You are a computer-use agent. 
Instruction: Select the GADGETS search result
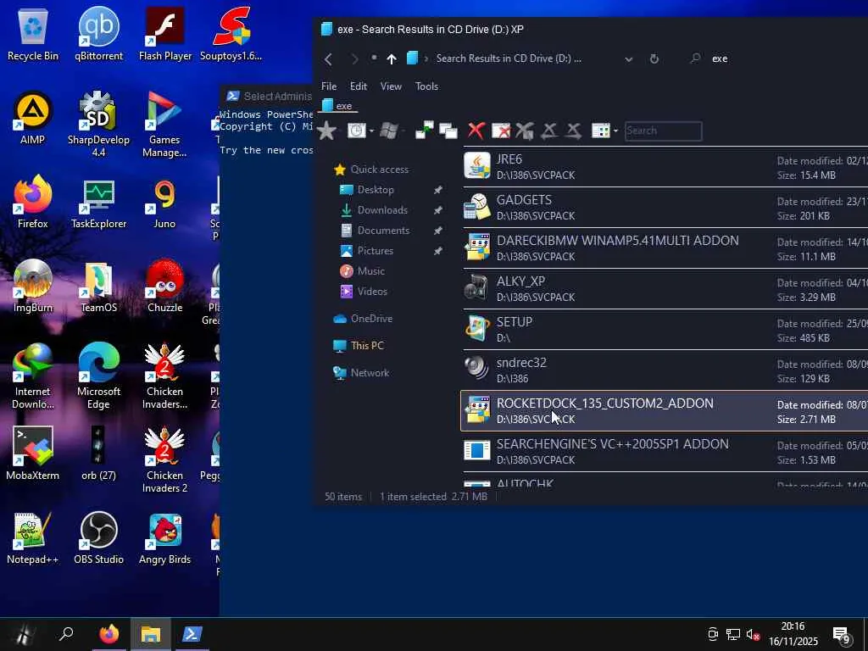coord(665,207)
